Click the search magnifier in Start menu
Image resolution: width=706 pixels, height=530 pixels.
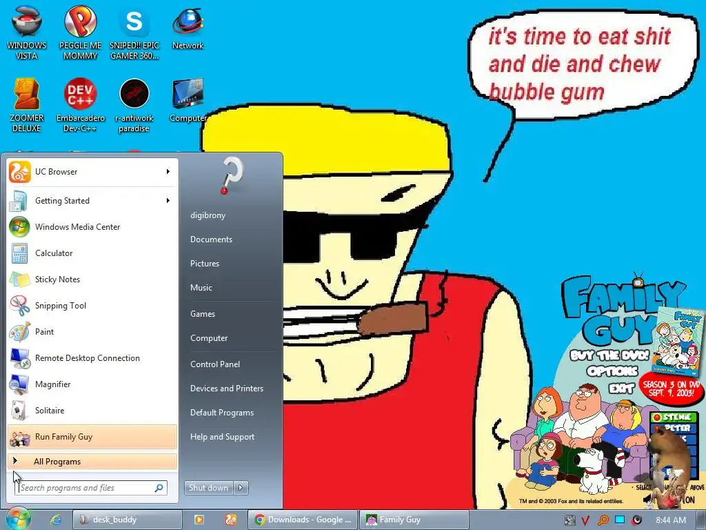[x=159, y=488]
